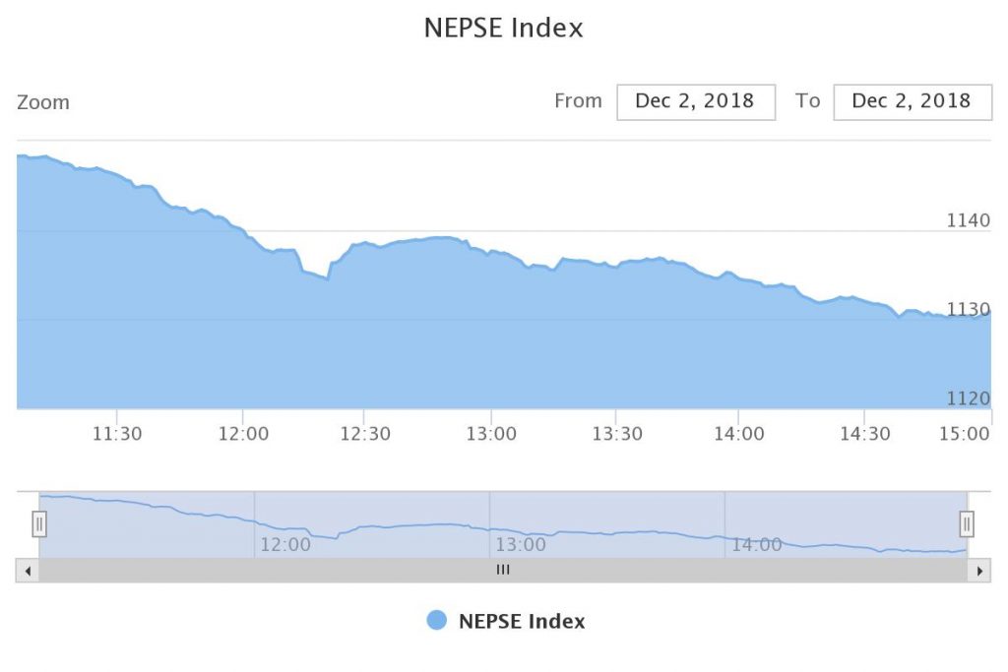1008x672 pixels.
Task: Click the 1140 y-axis value label
Action: click(x=968, y=220)
